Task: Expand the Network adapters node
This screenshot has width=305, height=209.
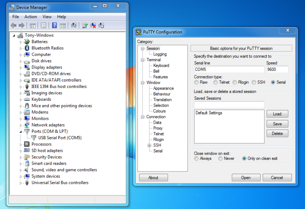Action: pos(21,125)
